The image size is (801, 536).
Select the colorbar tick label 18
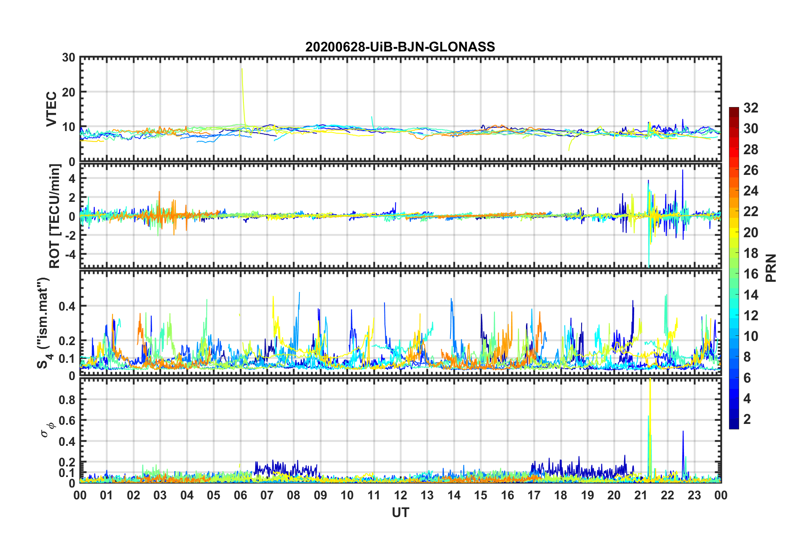coord(750,253)
